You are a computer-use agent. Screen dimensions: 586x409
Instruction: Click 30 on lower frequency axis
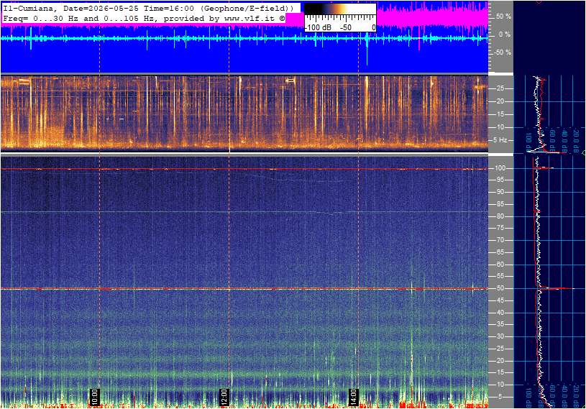click(x=500, y=336)
